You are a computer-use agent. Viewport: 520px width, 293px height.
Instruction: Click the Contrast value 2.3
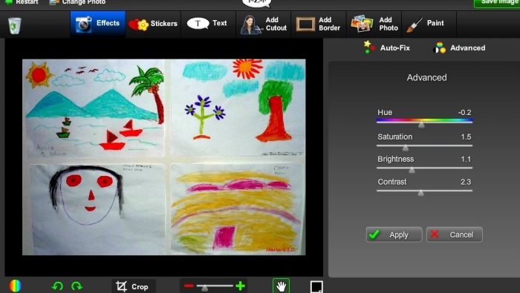[466, 182]
